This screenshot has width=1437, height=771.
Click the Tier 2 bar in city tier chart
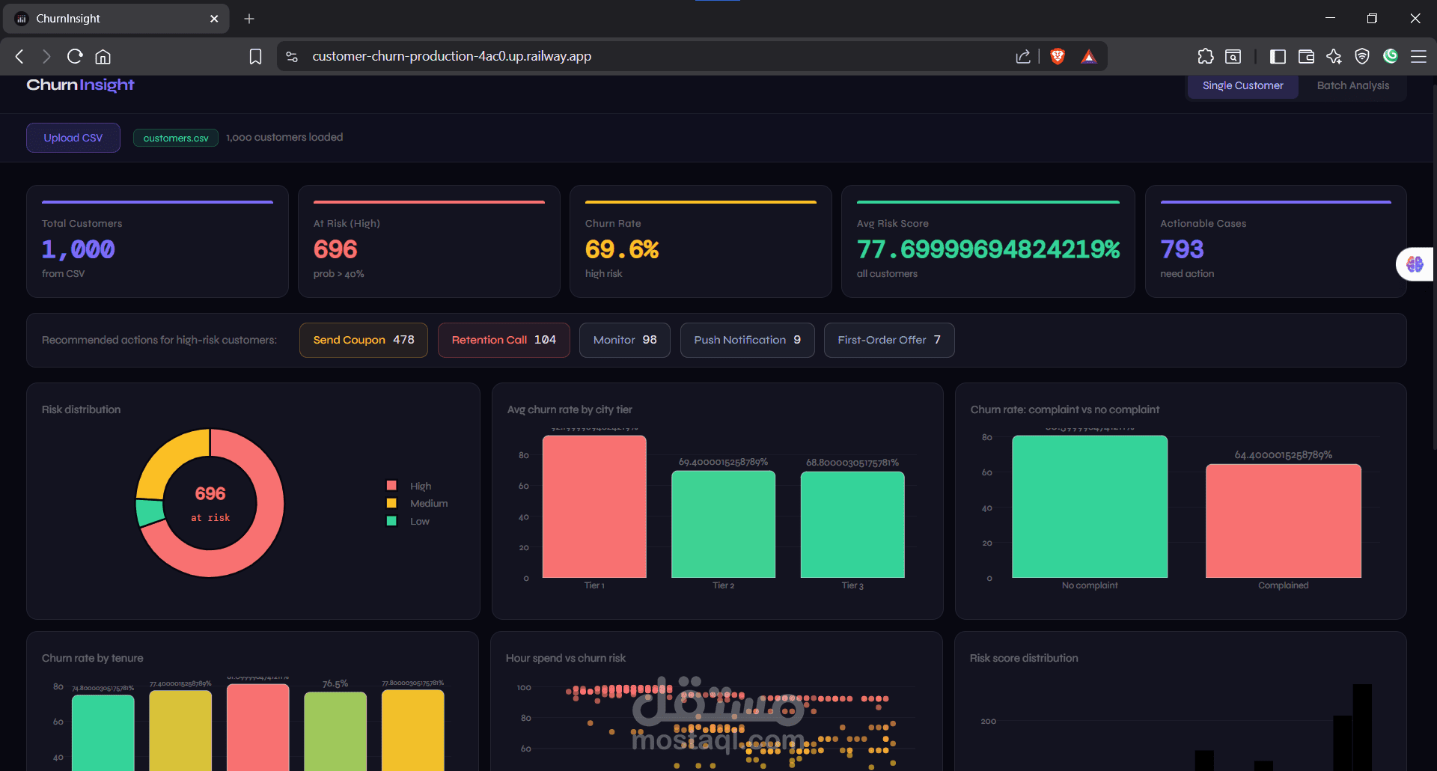pos(723,524)
